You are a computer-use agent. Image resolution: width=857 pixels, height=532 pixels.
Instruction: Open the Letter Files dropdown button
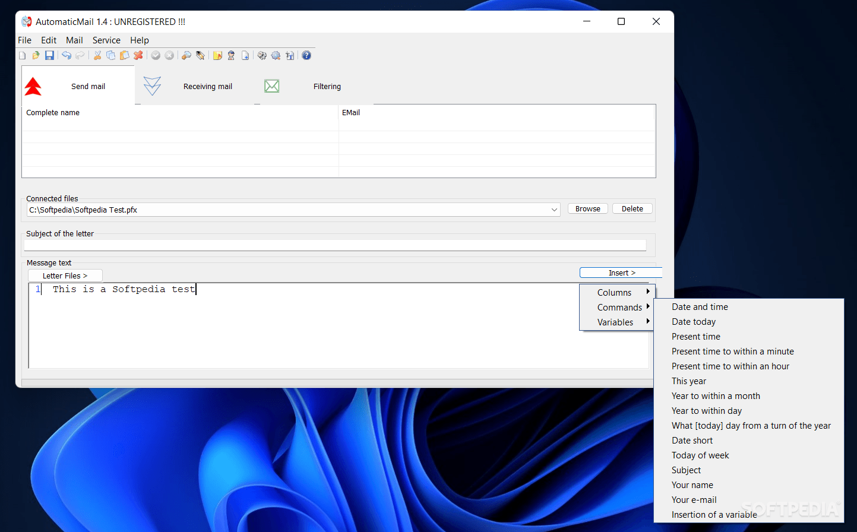[65, 276]
